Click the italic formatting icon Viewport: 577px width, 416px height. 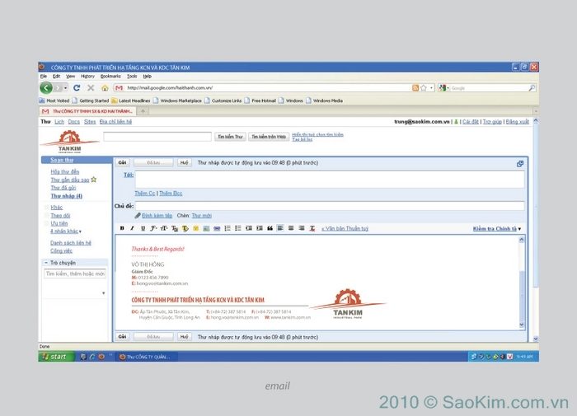point(132,228)
